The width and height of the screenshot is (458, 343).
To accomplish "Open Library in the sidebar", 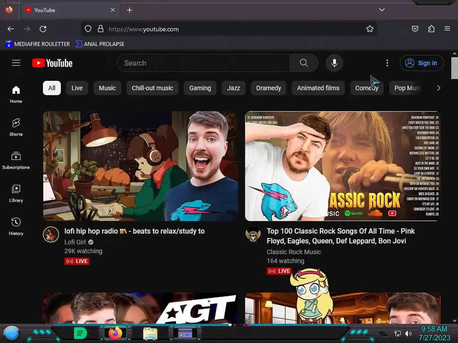I will pos(16,193).
